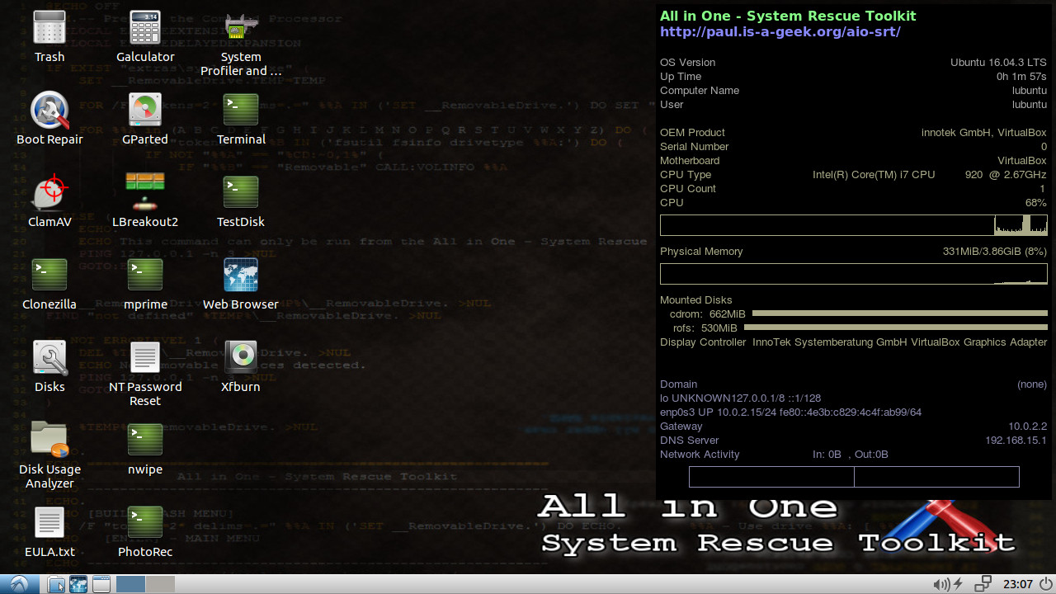
Task: Launch web browser from taskbar
Action: (x=78, y=584)
